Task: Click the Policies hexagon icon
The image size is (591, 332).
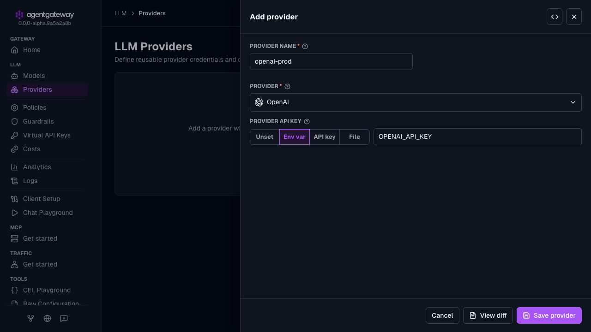Action: coord(14,107)
